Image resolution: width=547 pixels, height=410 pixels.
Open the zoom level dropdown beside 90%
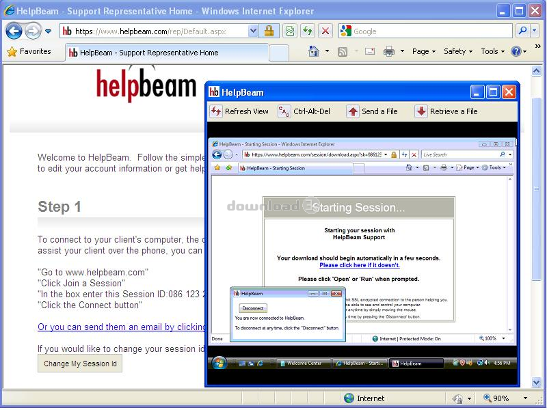[x=525, y=398]
